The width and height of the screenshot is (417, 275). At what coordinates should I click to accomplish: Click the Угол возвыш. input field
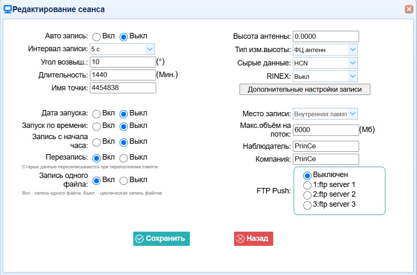pyautogui.click(x=123, y=62)
